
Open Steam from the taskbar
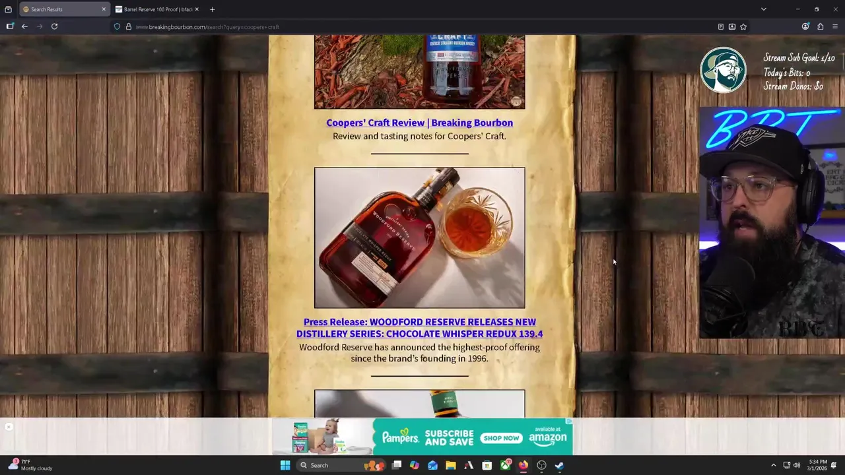point(559,465)
